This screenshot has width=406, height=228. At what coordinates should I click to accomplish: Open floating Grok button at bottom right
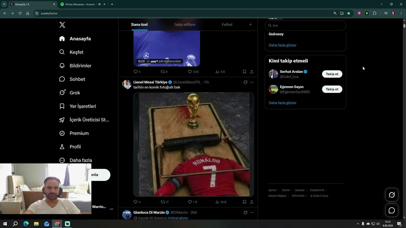[392, 195]
